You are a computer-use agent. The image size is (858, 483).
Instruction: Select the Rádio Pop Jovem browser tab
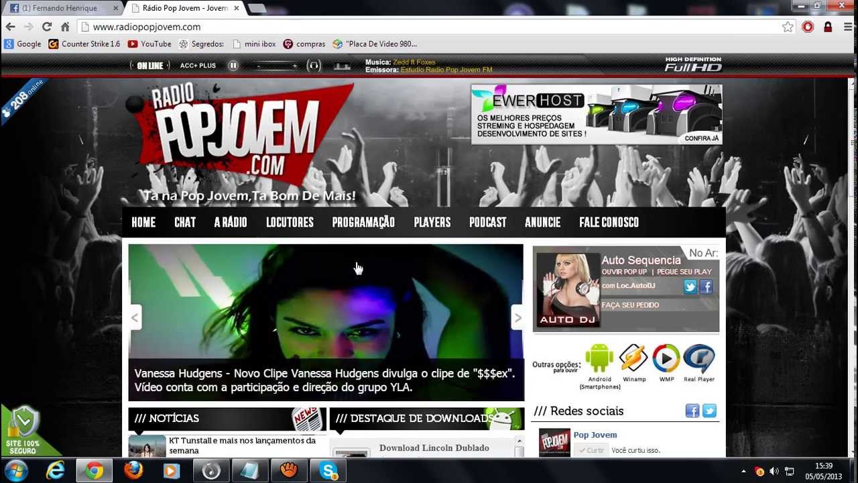tap(186, 9)
